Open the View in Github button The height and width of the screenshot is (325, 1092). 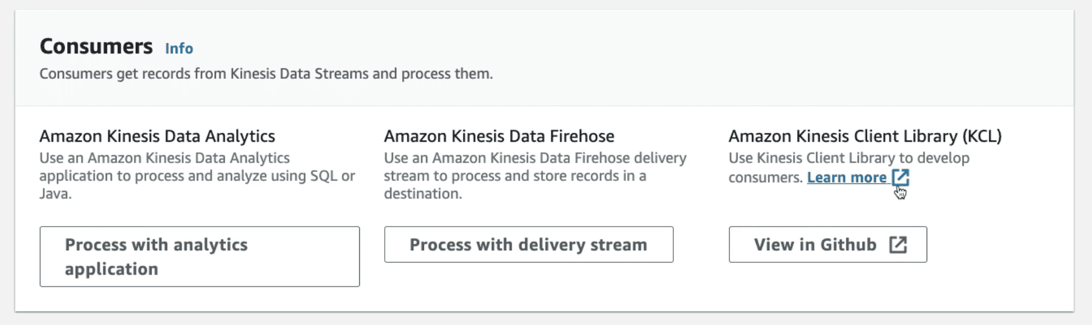[827, 245]
